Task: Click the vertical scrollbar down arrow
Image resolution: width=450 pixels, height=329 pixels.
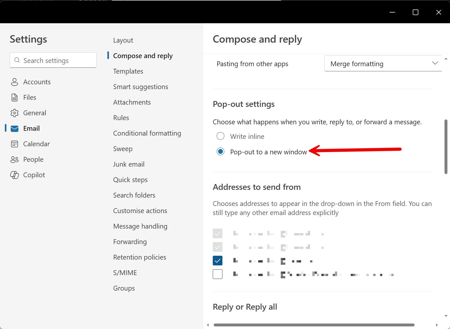Action: click(x=446, y=316)
